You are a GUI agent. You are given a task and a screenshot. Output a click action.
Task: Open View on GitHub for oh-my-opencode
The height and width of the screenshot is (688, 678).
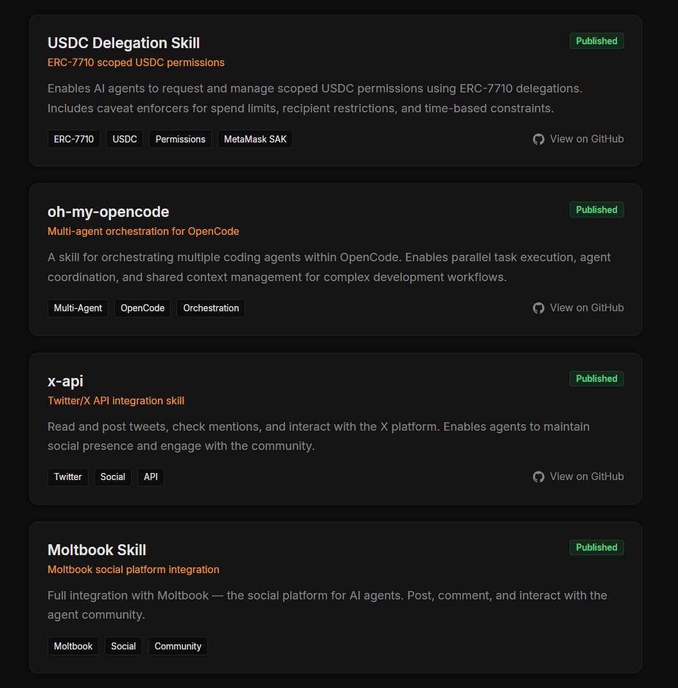point(578,308)
